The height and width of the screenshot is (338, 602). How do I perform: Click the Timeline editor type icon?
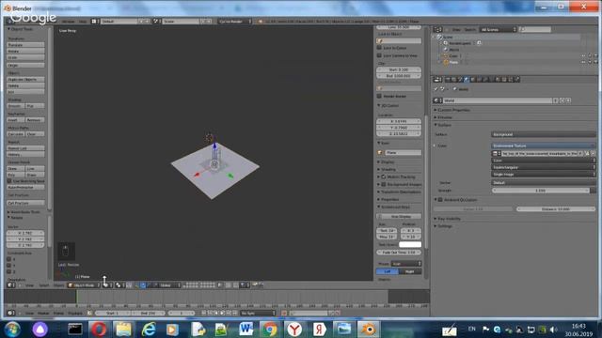tap(11, 313)
